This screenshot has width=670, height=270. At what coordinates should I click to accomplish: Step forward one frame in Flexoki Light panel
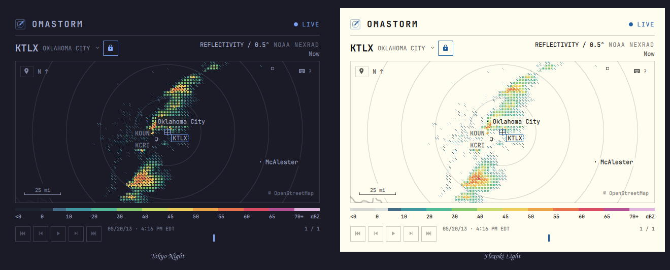click(411, 233)
